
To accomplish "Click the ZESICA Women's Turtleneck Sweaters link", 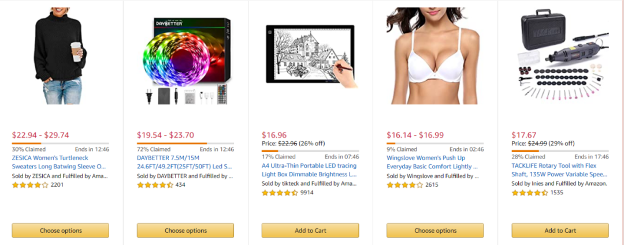I will click(59, 162).
